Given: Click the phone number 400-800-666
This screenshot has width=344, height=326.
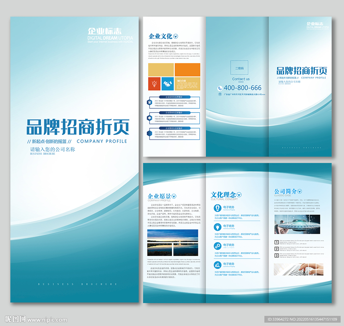Looking at the screenshot, I should click(x=243, y=88).
